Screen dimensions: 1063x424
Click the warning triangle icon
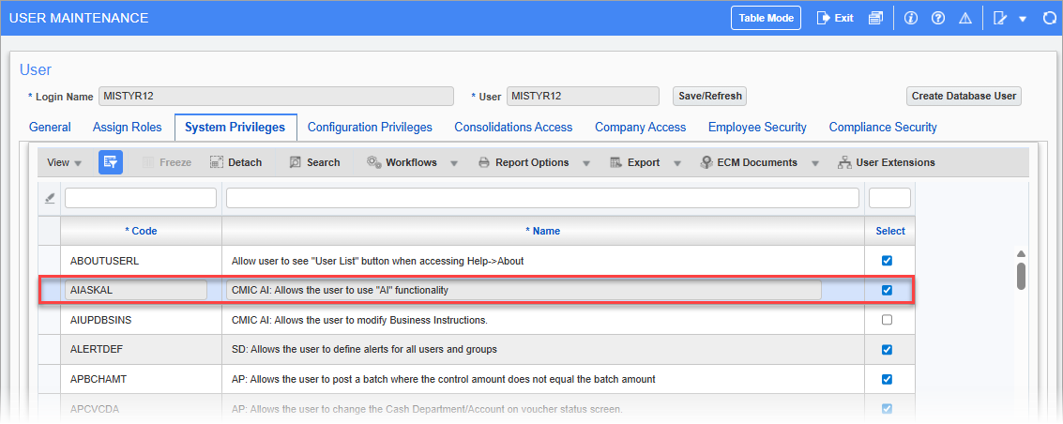tap(965, 18)
